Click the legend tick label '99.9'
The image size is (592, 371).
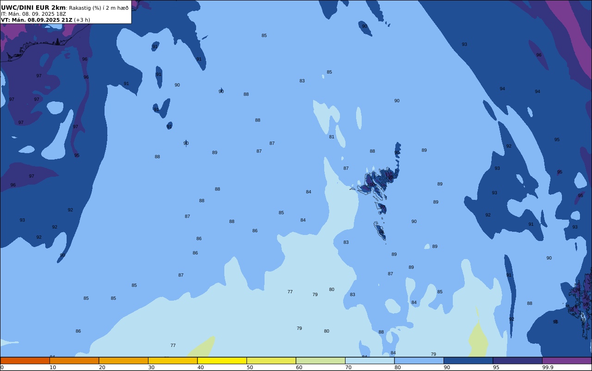click(548, 367)
